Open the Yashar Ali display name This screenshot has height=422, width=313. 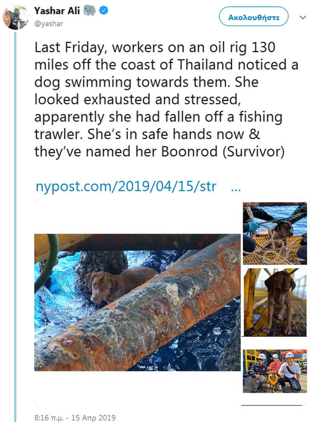[x=57, y=11]
